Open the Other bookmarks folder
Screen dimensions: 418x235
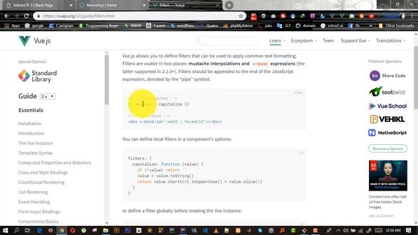(x=397, y=25)
